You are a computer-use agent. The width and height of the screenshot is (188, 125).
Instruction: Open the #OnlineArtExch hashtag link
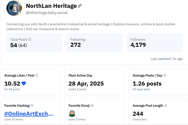(29, 114)
